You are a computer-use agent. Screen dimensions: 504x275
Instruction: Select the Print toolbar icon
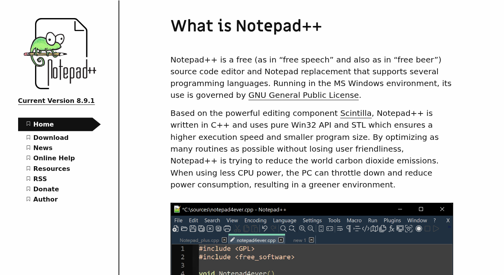click(x=228, y=229)
